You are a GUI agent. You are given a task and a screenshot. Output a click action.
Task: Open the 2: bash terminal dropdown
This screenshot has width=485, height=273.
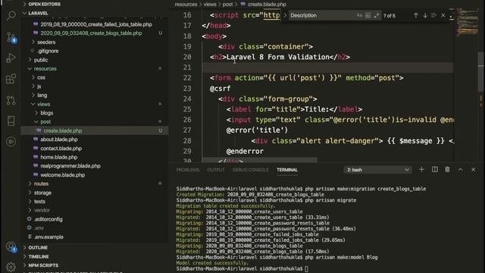click(377, 170)
